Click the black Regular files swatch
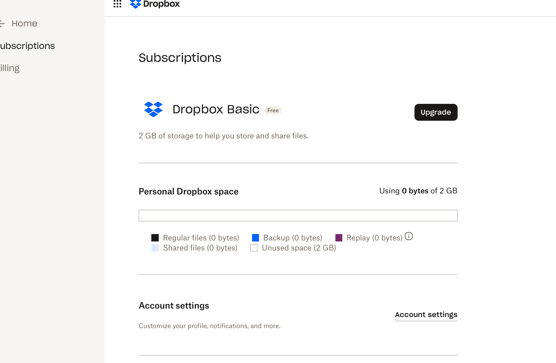556x363 pixels. (x=155, y=238)
